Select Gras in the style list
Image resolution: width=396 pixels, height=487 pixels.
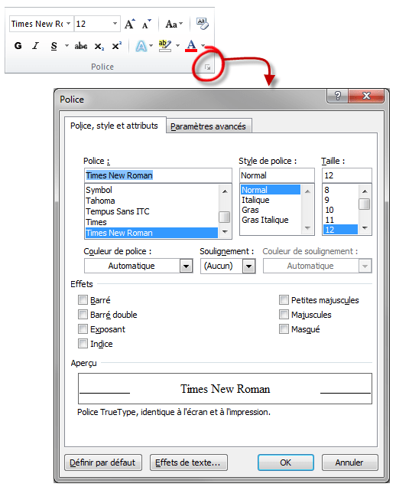pyautogui.click(x=271, y=210)
